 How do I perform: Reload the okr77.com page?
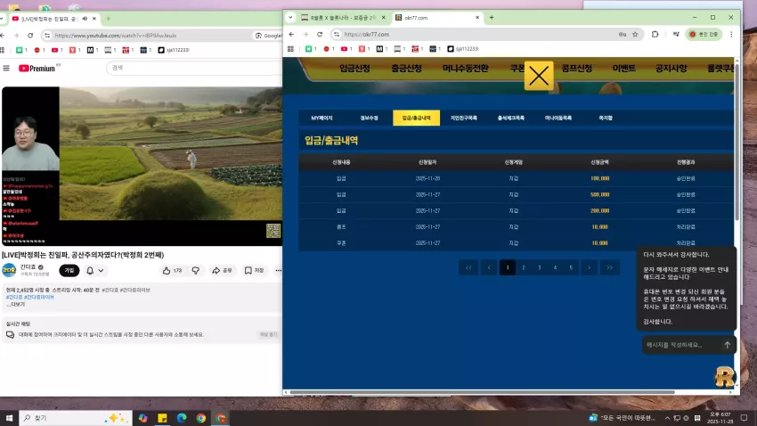click(320, 34)
